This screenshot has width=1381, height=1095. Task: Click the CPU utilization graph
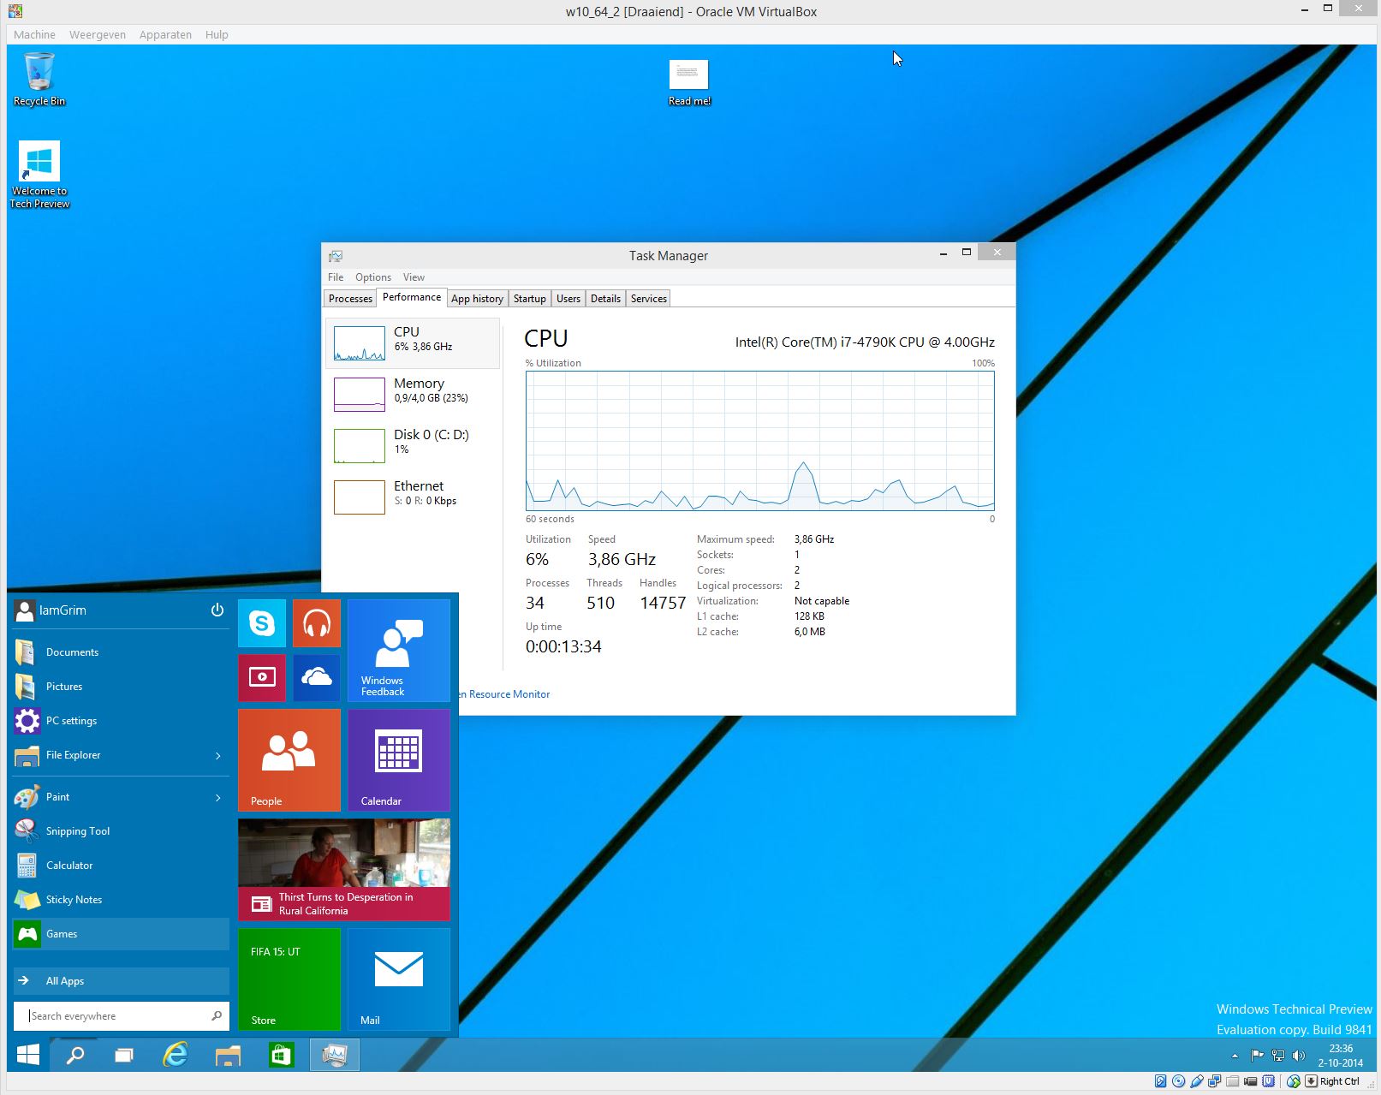pos(759,441)
